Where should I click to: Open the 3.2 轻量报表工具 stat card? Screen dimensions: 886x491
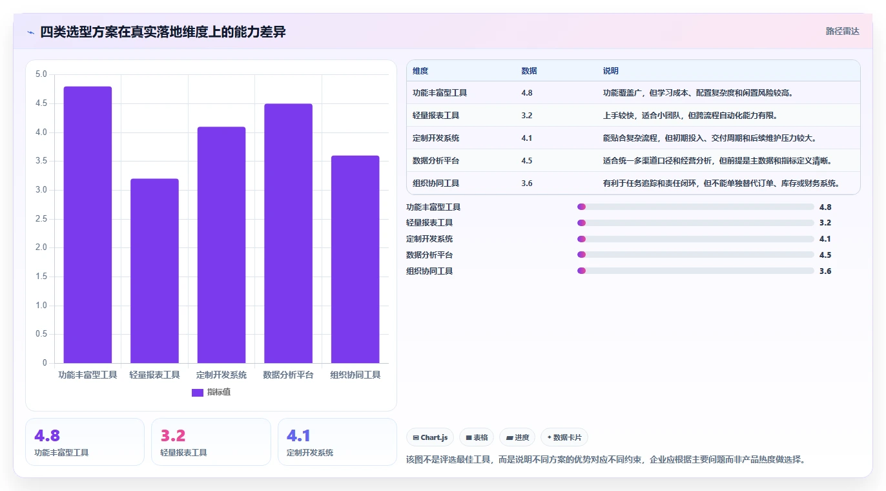[x=211, y=442]
